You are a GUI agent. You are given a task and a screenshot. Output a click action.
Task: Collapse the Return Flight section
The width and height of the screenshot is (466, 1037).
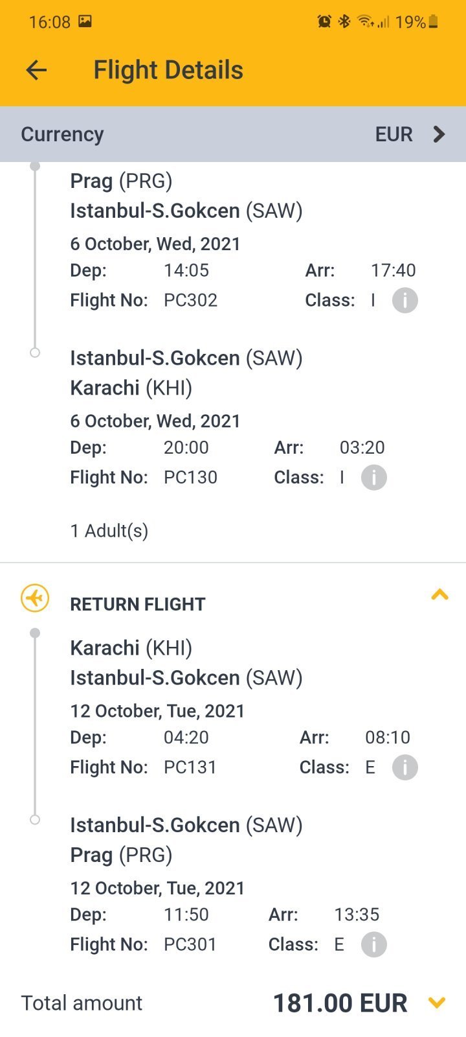pyautogui.click(x=439, y=594)
